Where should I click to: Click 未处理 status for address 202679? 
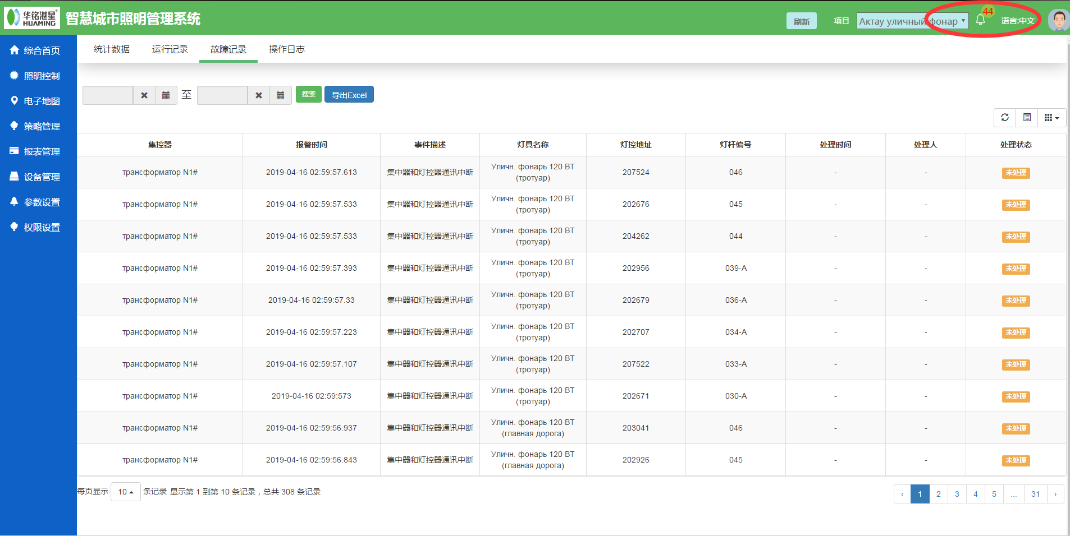point(1016,301)
